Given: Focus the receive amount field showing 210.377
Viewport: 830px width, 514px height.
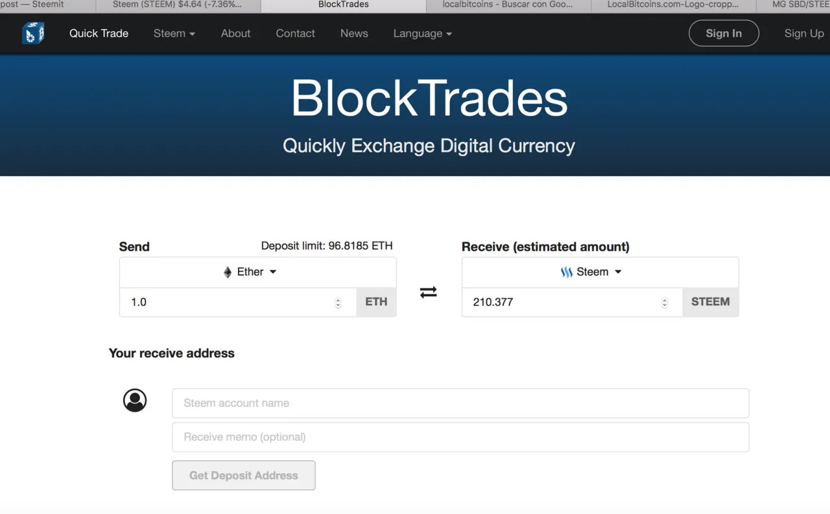Looking at the screenshot, I should tap(573, 302).
